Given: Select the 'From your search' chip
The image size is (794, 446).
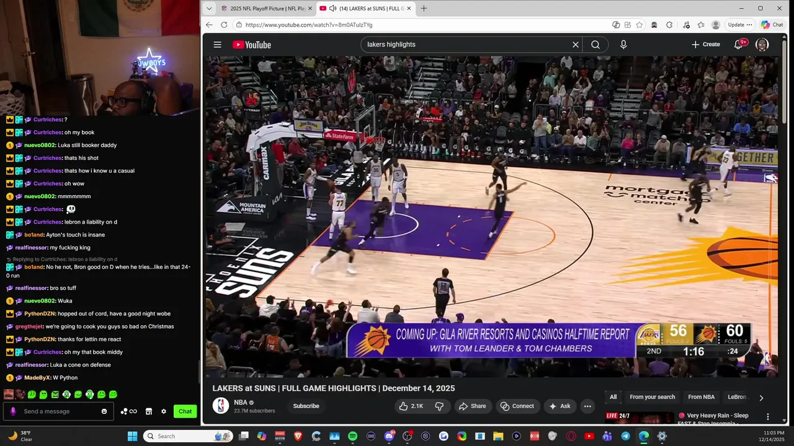Looking at the screenshot, I should 652,397.
